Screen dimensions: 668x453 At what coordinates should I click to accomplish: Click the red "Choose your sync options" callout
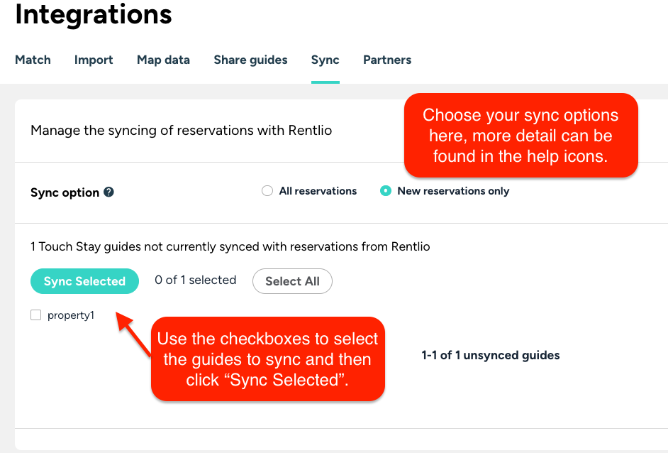point(521,135)
